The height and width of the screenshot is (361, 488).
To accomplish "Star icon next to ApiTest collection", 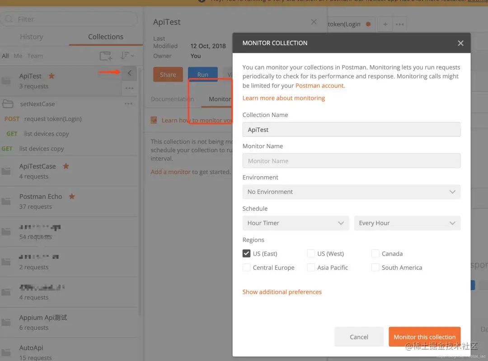I will (52, 75).
